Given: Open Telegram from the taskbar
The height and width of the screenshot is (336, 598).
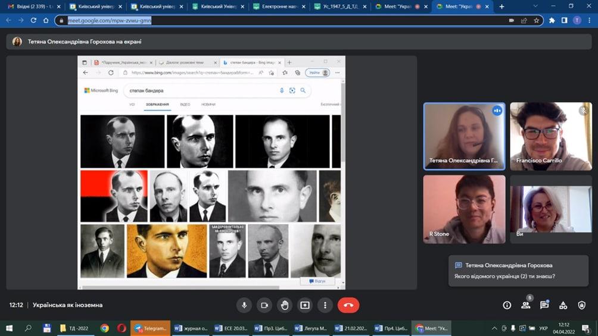Looking at the screenshot, I should point(150,328).
